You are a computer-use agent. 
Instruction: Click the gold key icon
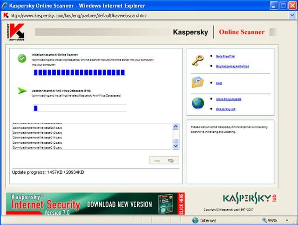coord(197,60)
